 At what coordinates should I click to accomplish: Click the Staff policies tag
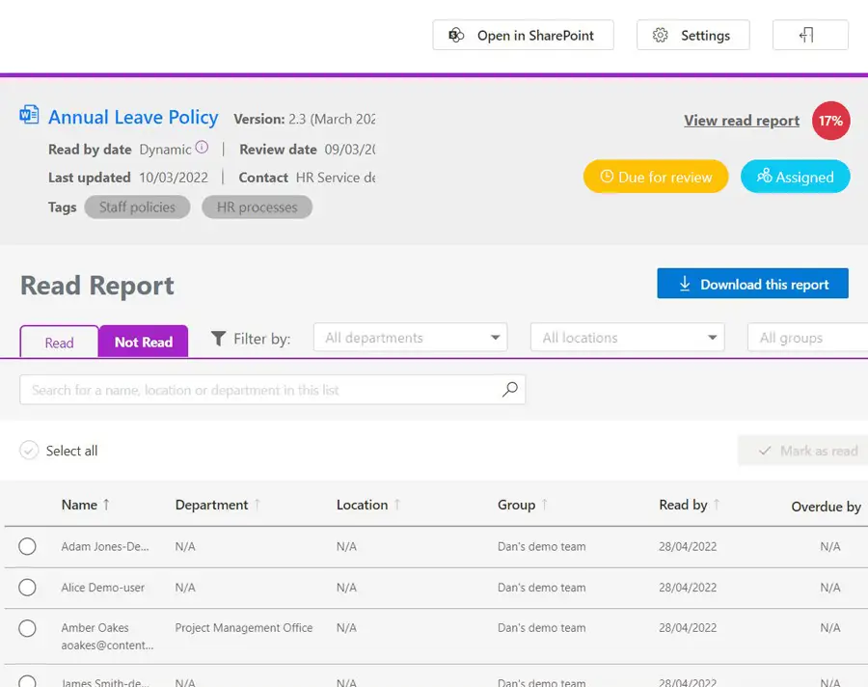click(137, 207)
